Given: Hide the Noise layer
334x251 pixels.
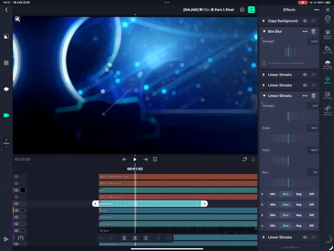Looking at the screenshot, I should coord(16,211).
